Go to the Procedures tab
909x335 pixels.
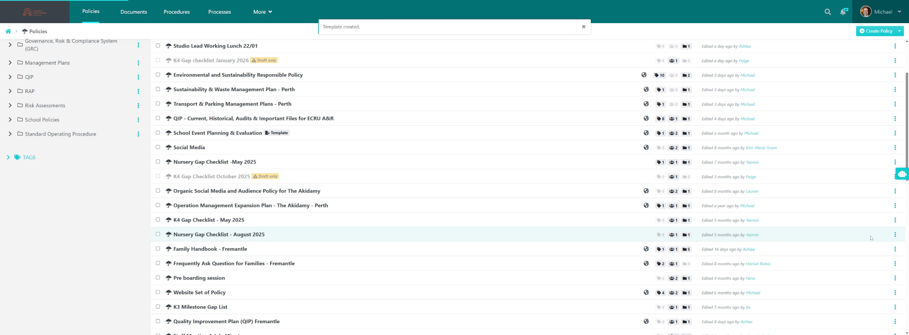(177, 12)
